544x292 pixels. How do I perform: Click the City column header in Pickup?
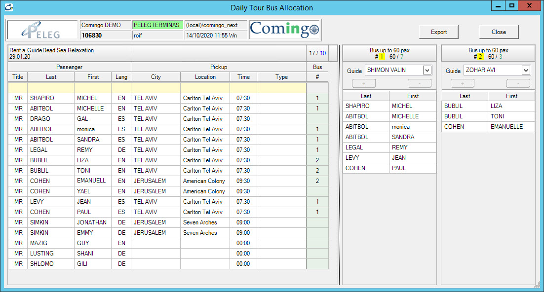pyautogui.click(x=155, y=77)
